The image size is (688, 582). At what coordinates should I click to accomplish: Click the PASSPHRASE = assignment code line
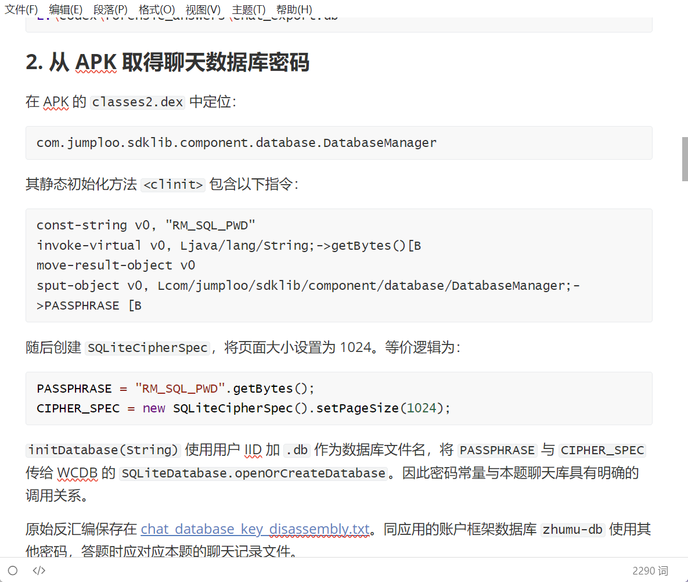(x=175, y=389)
